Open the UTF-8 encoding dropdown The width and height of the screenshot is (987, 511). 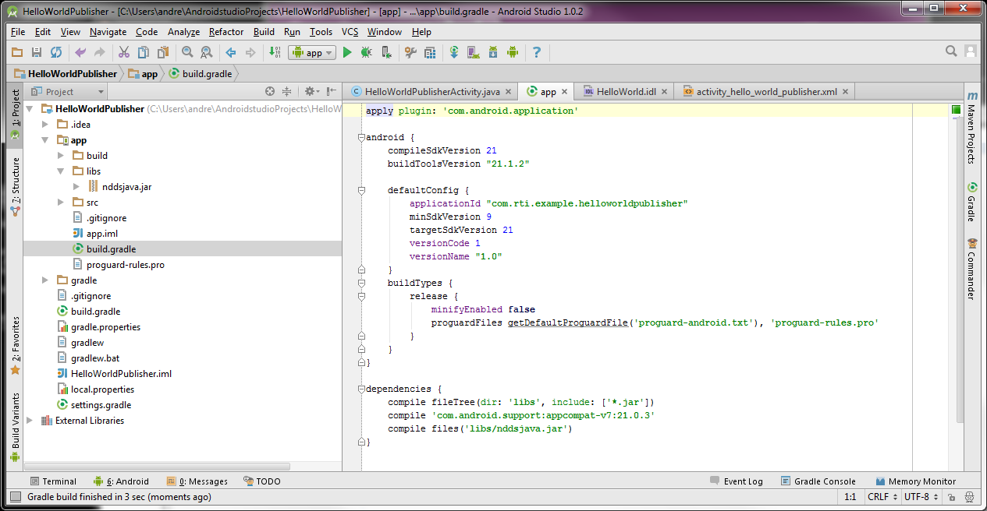(x=921, y=497)
